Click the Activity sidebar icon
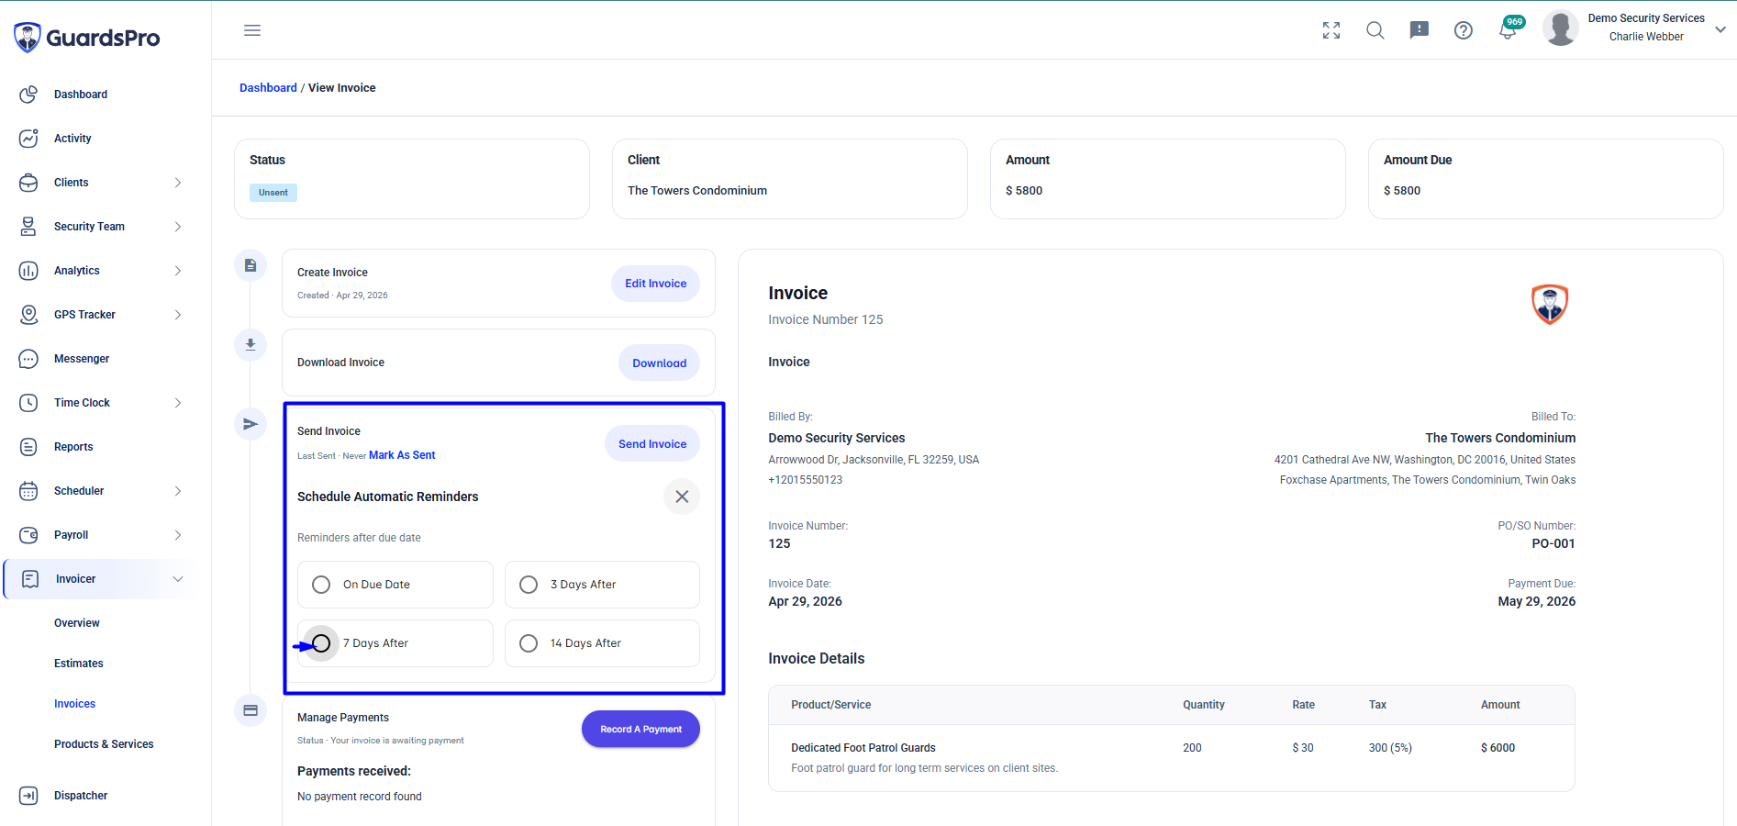The width and height of the screenshot is (1737, 826). (x=28, y=139)
